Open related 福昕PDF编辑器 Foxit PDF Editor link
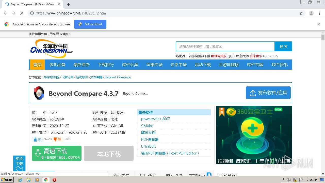This screenshot has width=325, height=183. (x=170, y=153)
